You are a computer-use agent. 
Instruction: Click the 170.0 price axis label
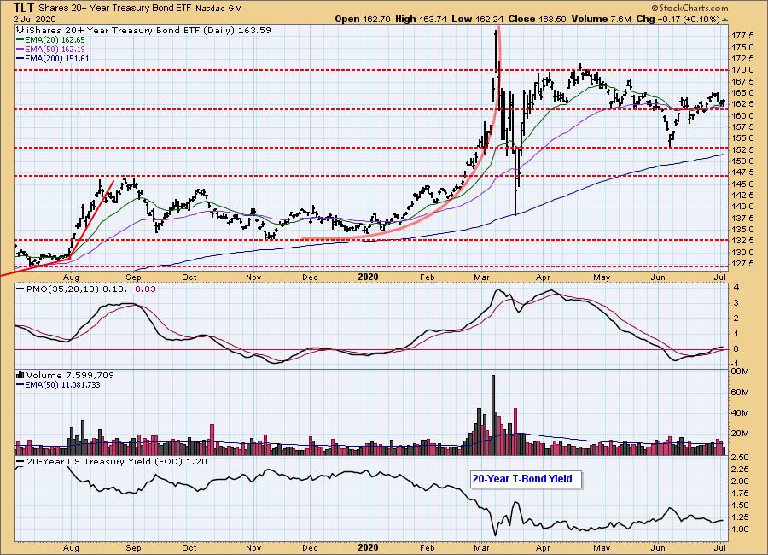743,70
